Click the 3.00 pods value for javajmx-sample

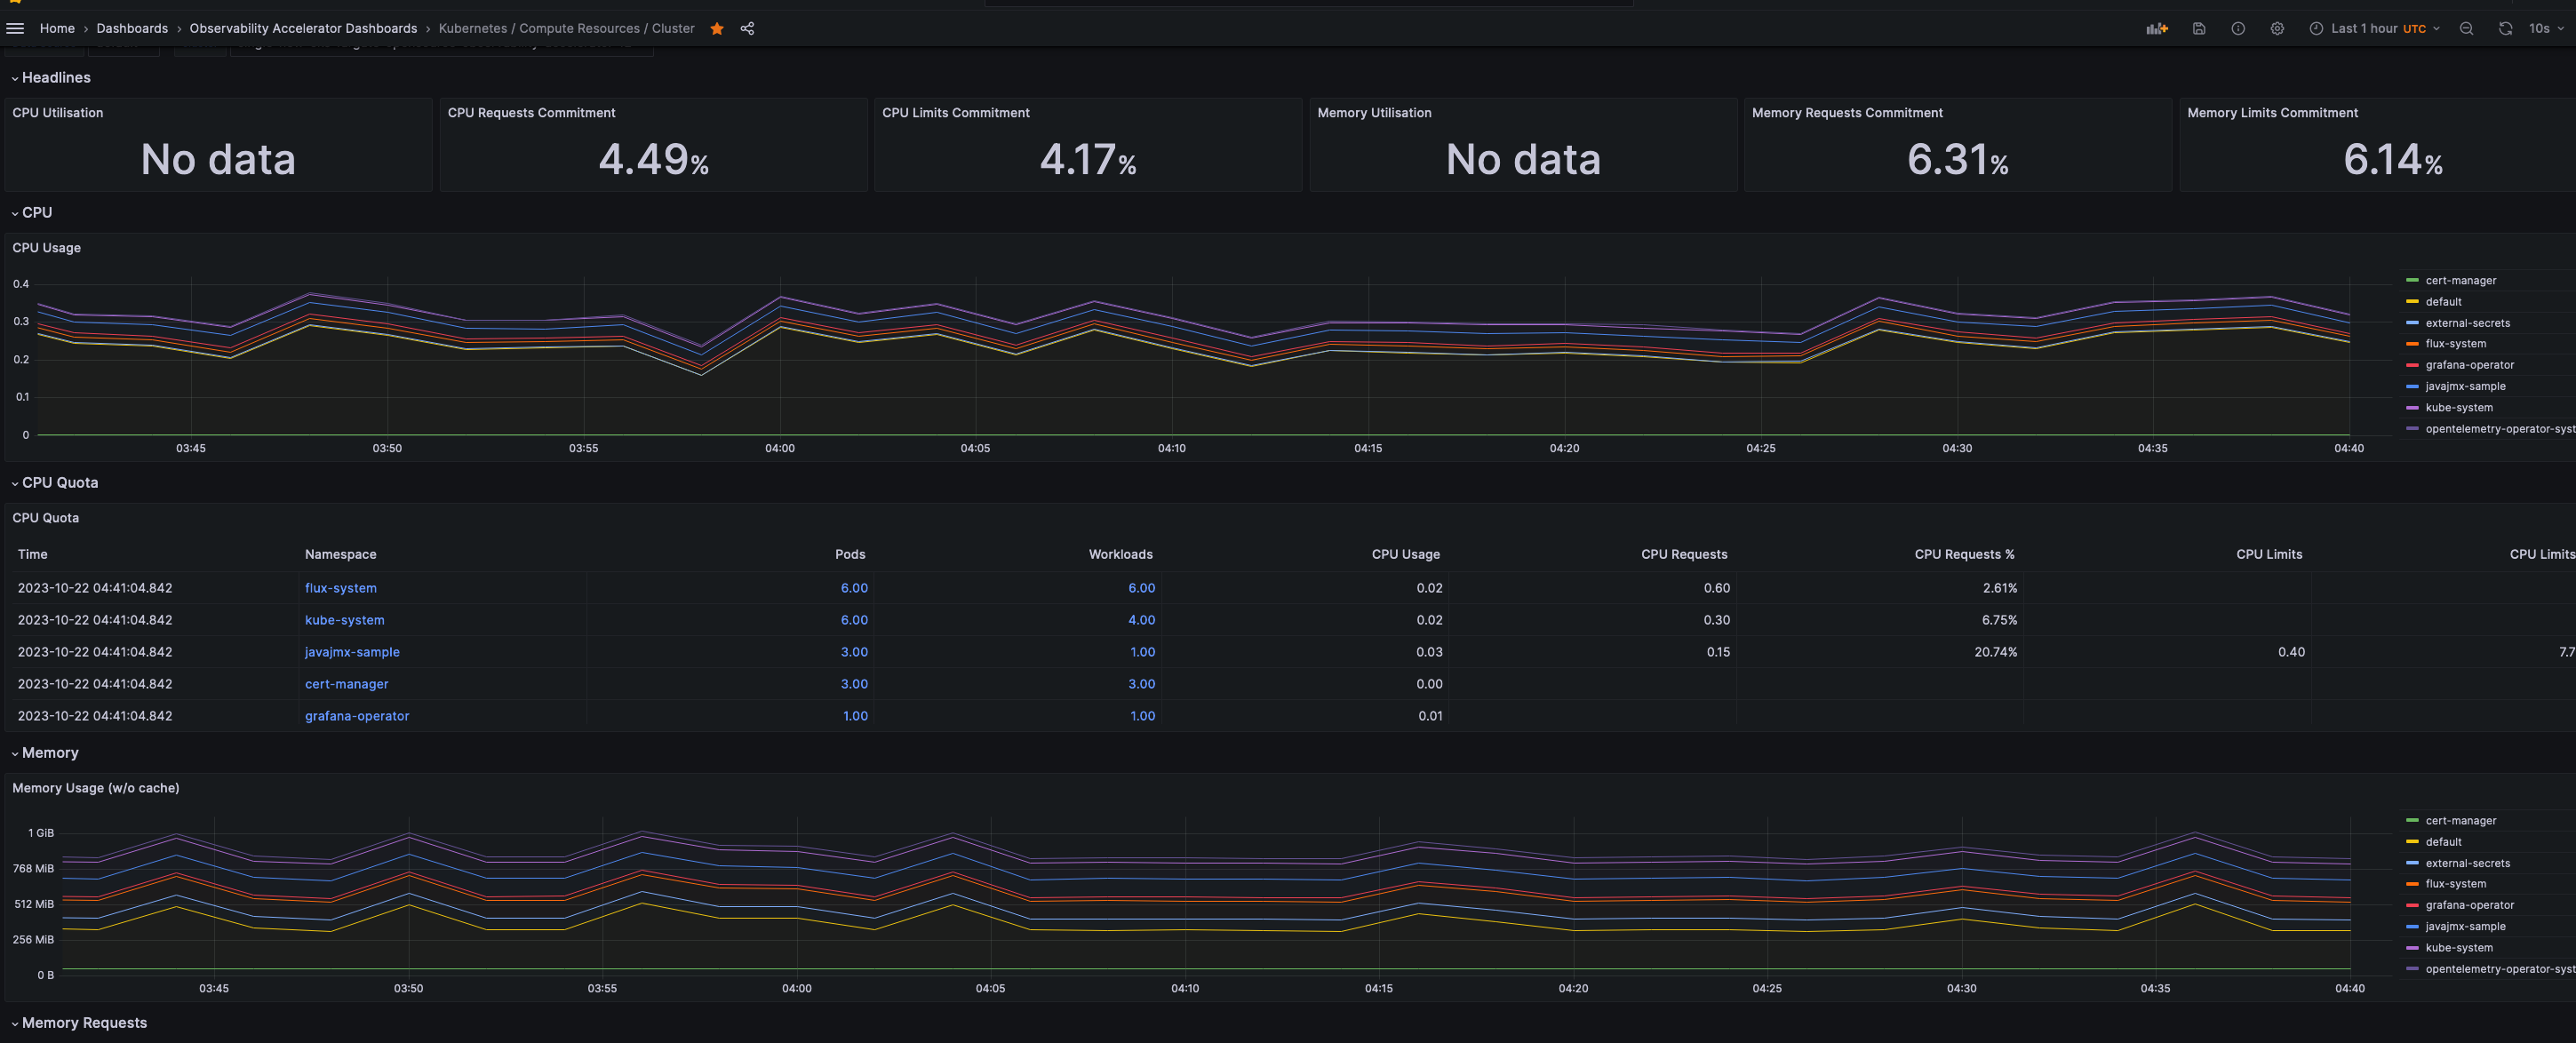point(854,651)
